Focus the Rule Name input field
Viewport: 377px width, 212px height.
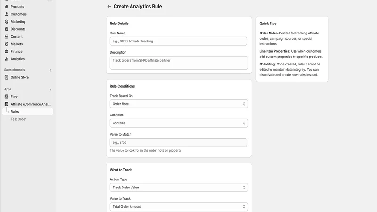(x=179, y=41)
